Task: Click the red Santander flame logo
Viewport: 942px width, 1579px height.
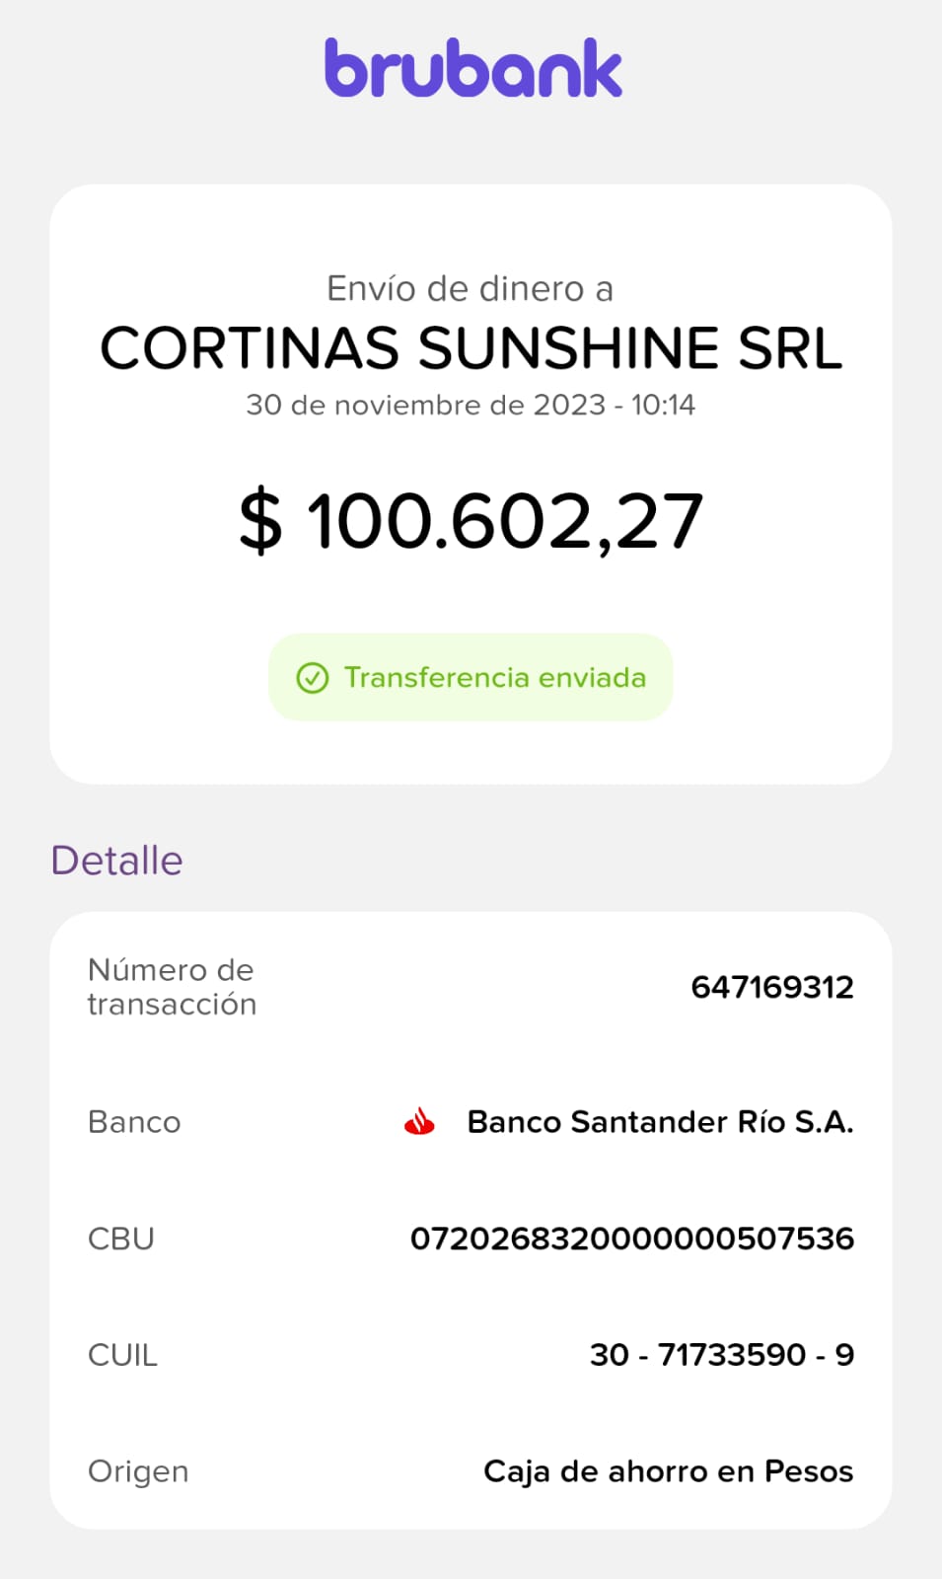Action: click(420, 1122)
